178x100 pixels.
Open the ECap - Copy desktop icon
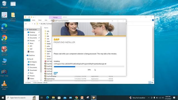(x=4, y=73)
